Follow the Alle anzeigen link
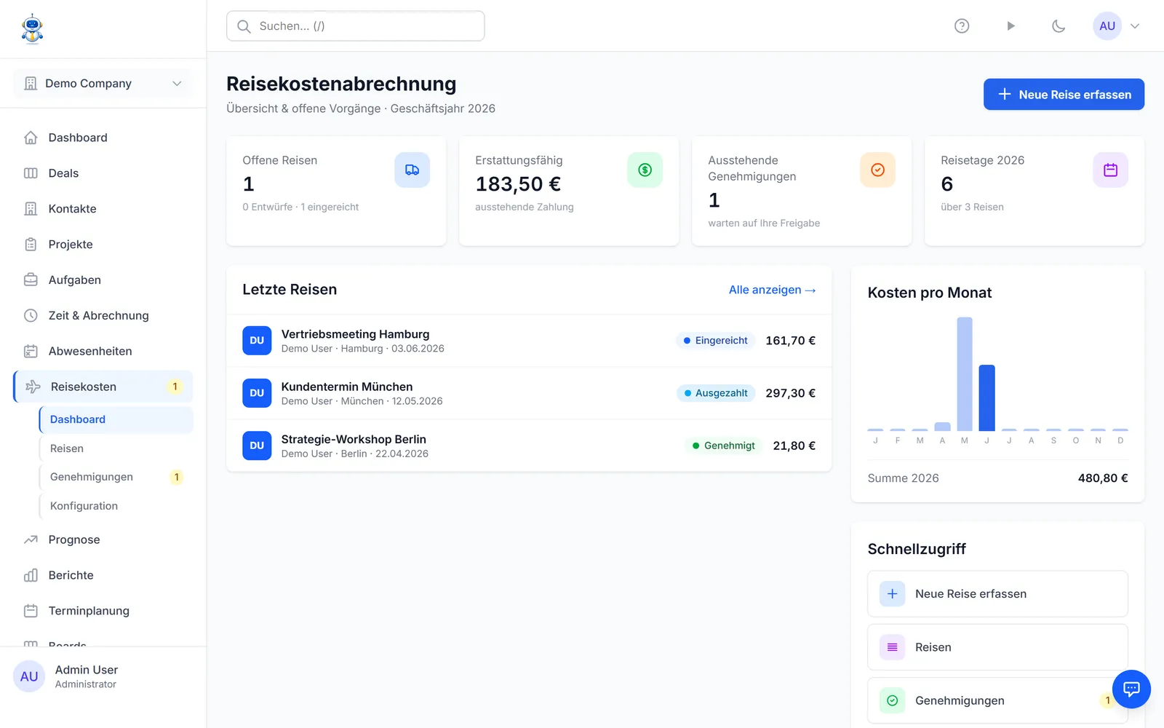This screenshot has width=1164, height=728. [772, 290]
